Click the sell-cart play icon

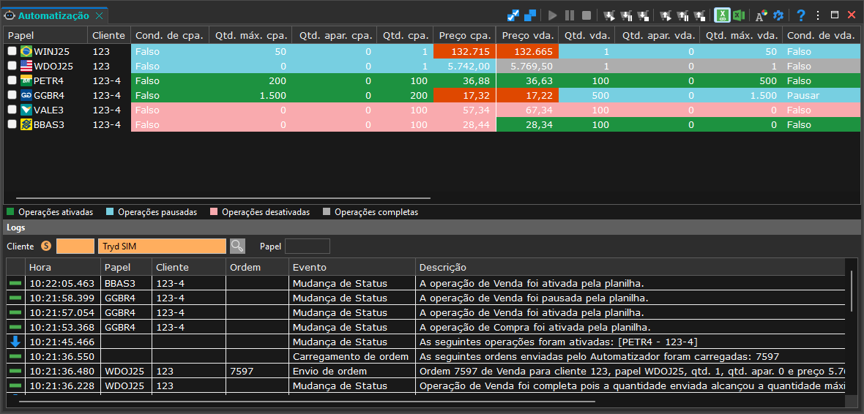tap(666, 15)
